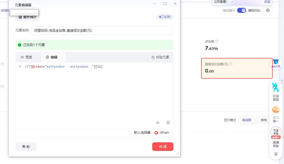Click the location pin icon on the 编辑 tab

(x=47, y=57)
